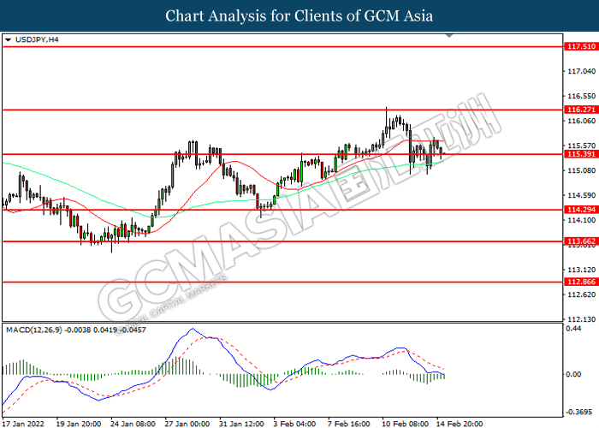Click the 17 Jan 2022 date label
599x428 pixels.
pos(23,424)
